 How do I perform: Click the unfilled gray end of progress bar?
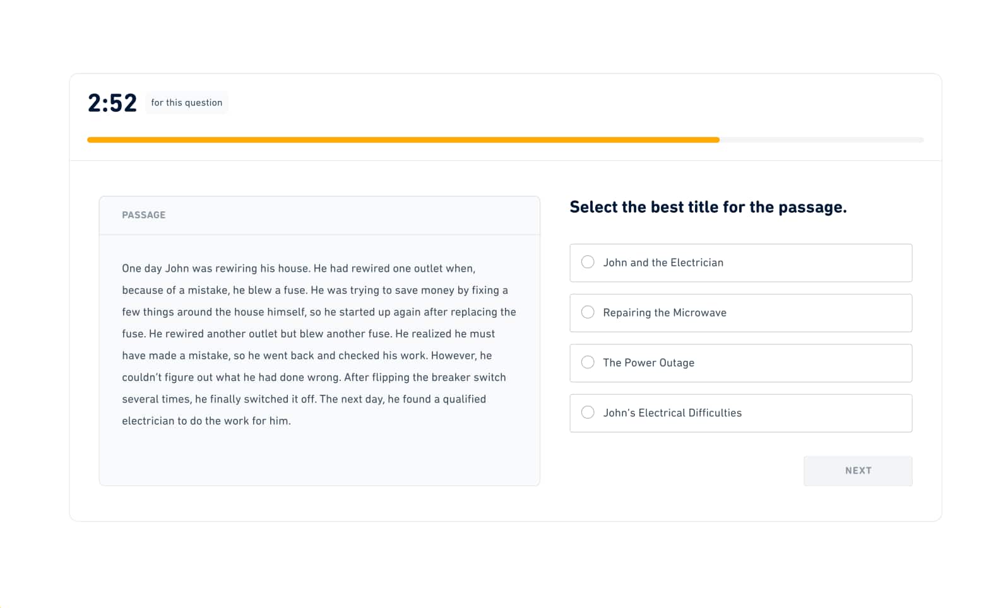822,140
